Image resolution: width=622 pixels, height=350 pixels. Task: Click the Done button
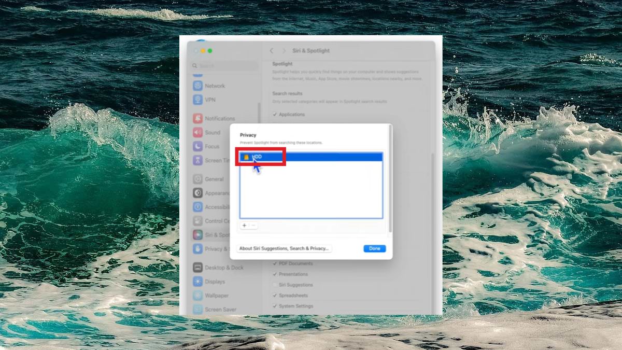pyautogui.click(x=375, y=248)
